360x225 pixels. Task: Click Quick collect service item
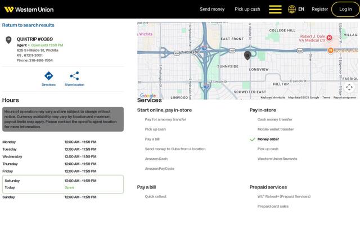[156, 196]
